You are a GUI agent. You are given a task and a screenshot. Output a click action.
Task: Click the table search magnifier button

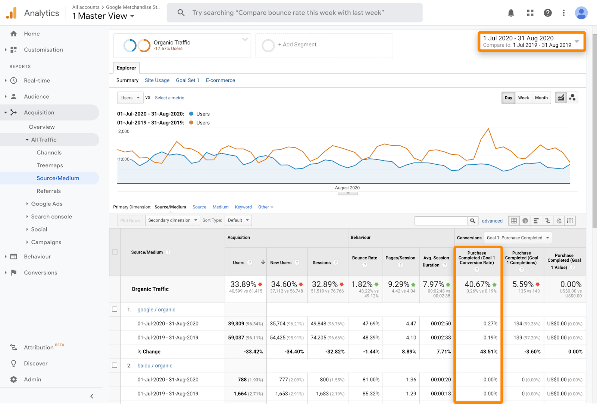[472, 221]
